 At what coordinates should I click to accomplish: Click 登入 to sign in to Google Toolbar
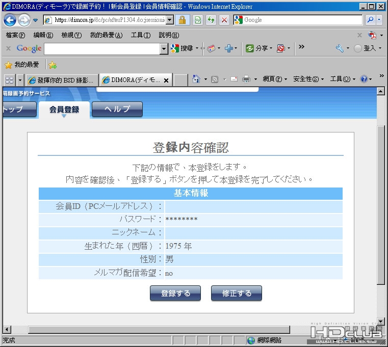[366, 48]
